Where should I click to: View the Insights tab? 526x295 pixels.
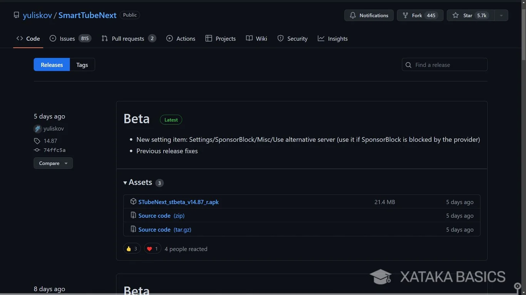[x=333, y=38]
